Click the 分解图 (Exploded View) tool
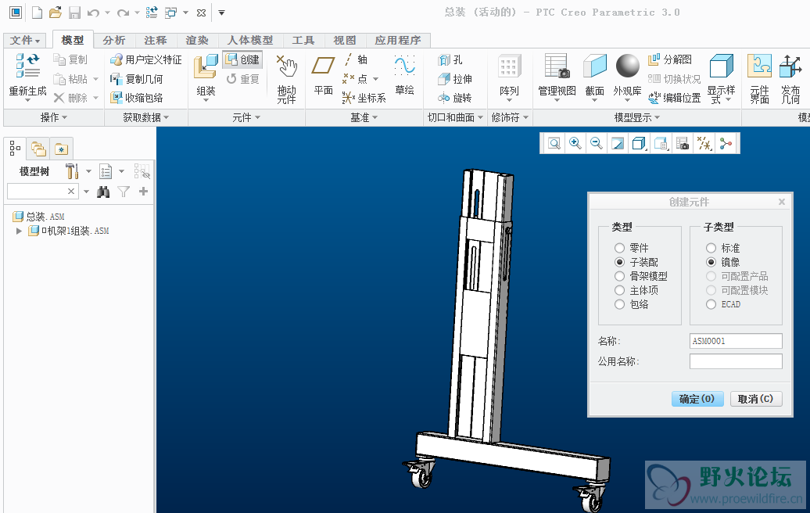The height and width of the screenshot is (513, 810). 670,60
